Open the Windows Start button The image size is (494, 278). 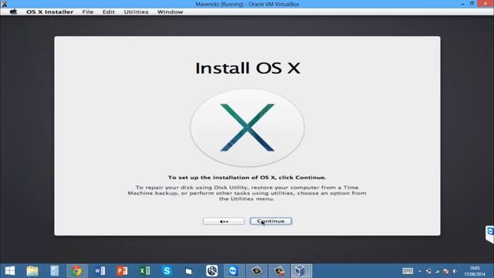(10, 271)
